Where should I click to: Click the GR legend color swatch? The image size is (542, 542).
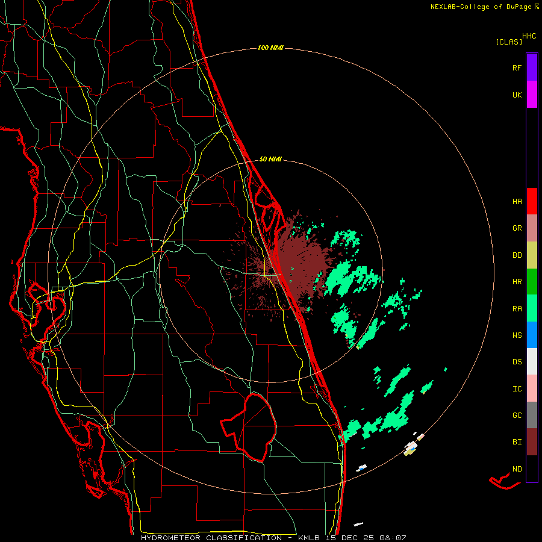pyautogui.click(x=532, y=228)
